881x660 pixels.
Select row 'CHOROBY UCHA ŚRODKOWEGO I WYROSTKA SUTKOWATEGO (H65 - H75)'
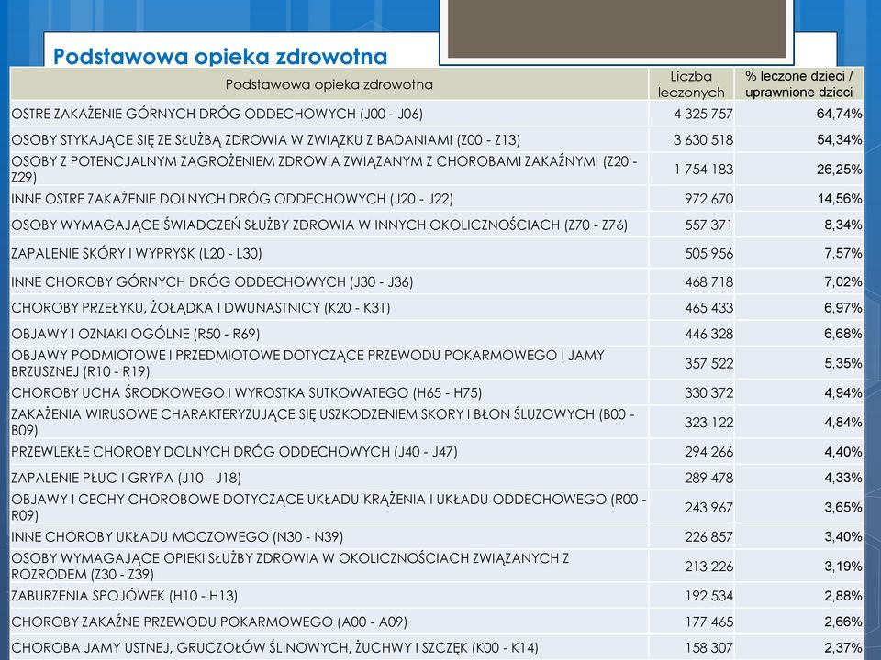[x=437, y=392]
